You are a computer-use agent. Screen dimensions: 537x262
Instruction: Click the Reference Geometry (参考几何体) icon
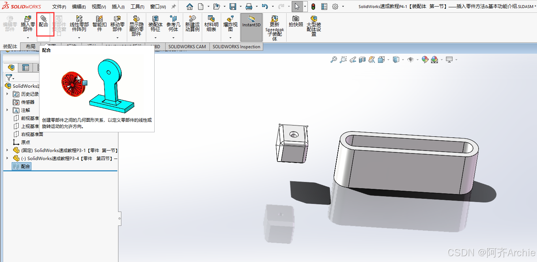pos(173,19)
